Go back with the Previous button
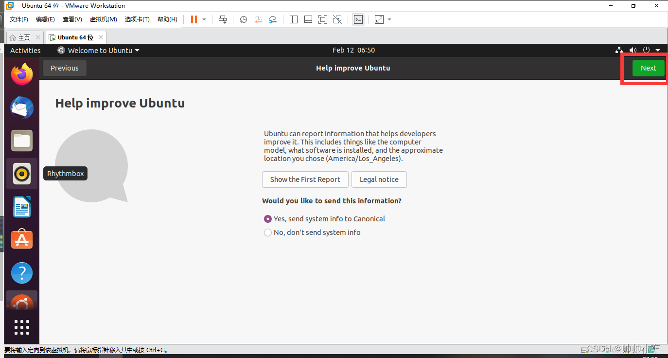 (x=65, y=68)
